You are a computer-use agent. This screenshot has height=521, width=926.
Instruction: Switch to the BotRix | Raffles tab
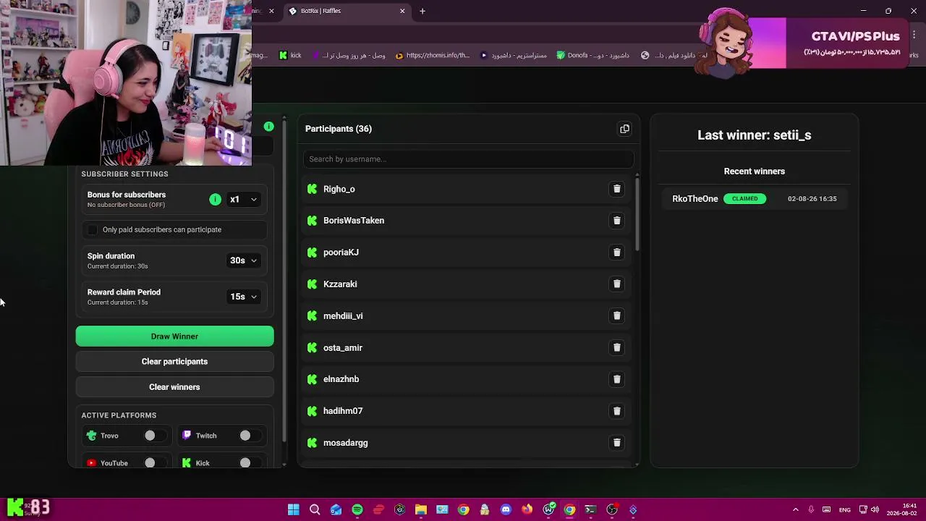coord(346,11)
